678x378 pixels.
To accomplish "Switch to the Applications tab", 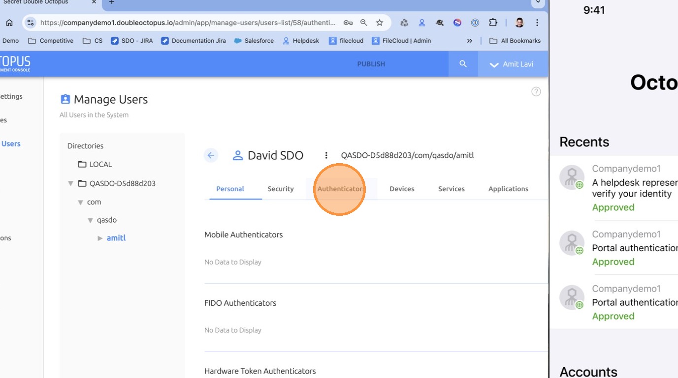I will (x=508, y=189).
